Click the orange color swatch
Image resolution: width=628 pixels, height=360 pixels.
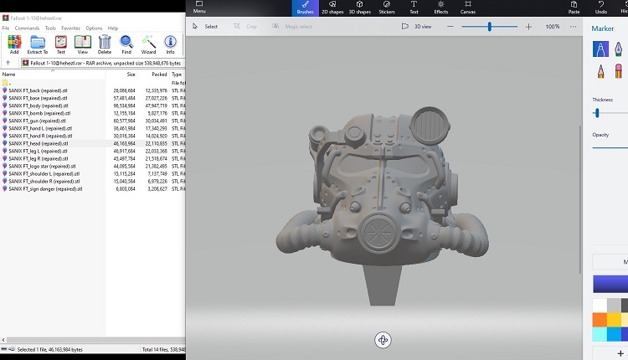click(x=600, y=319)
